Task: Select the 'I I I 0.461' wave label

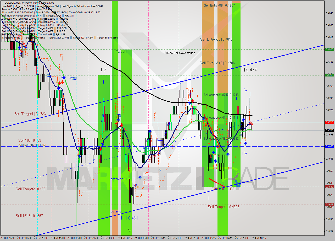Action: pyautogui.click(x=129, y=218)
